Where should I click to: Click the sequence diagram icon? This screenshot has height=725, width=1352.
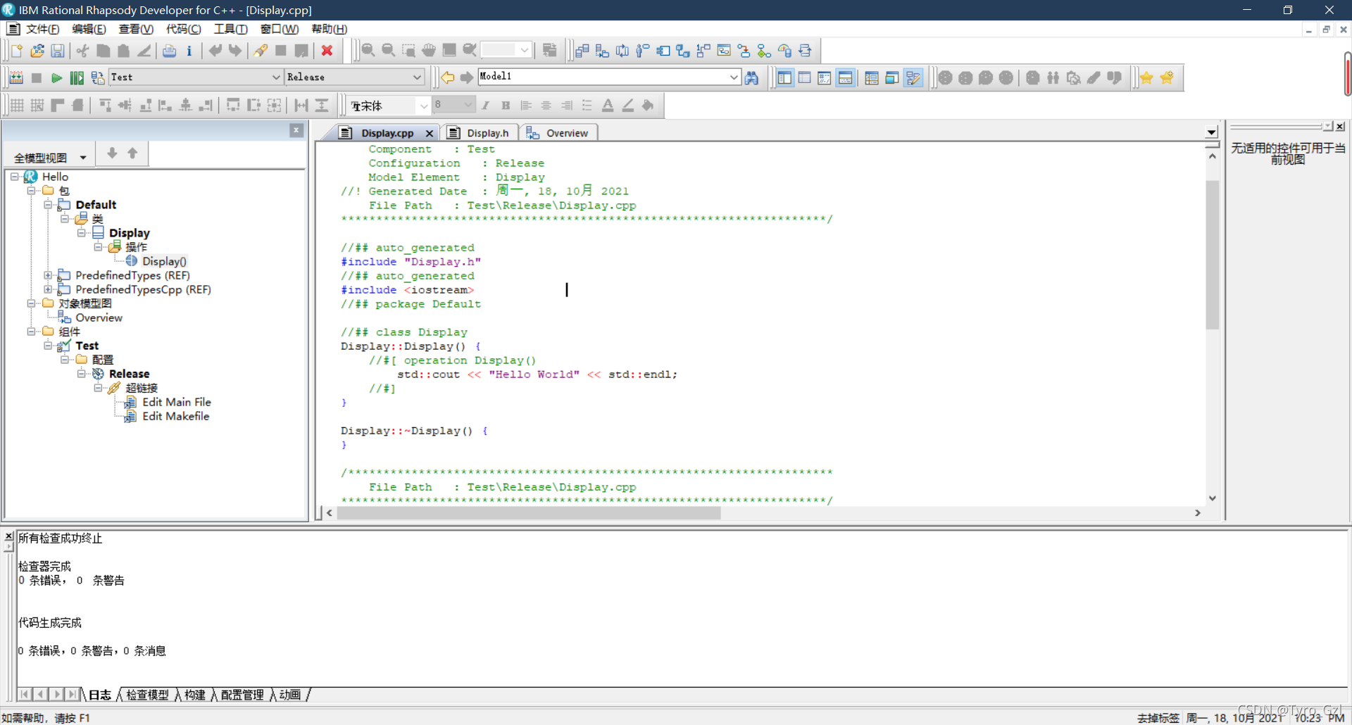pos(622,51)
